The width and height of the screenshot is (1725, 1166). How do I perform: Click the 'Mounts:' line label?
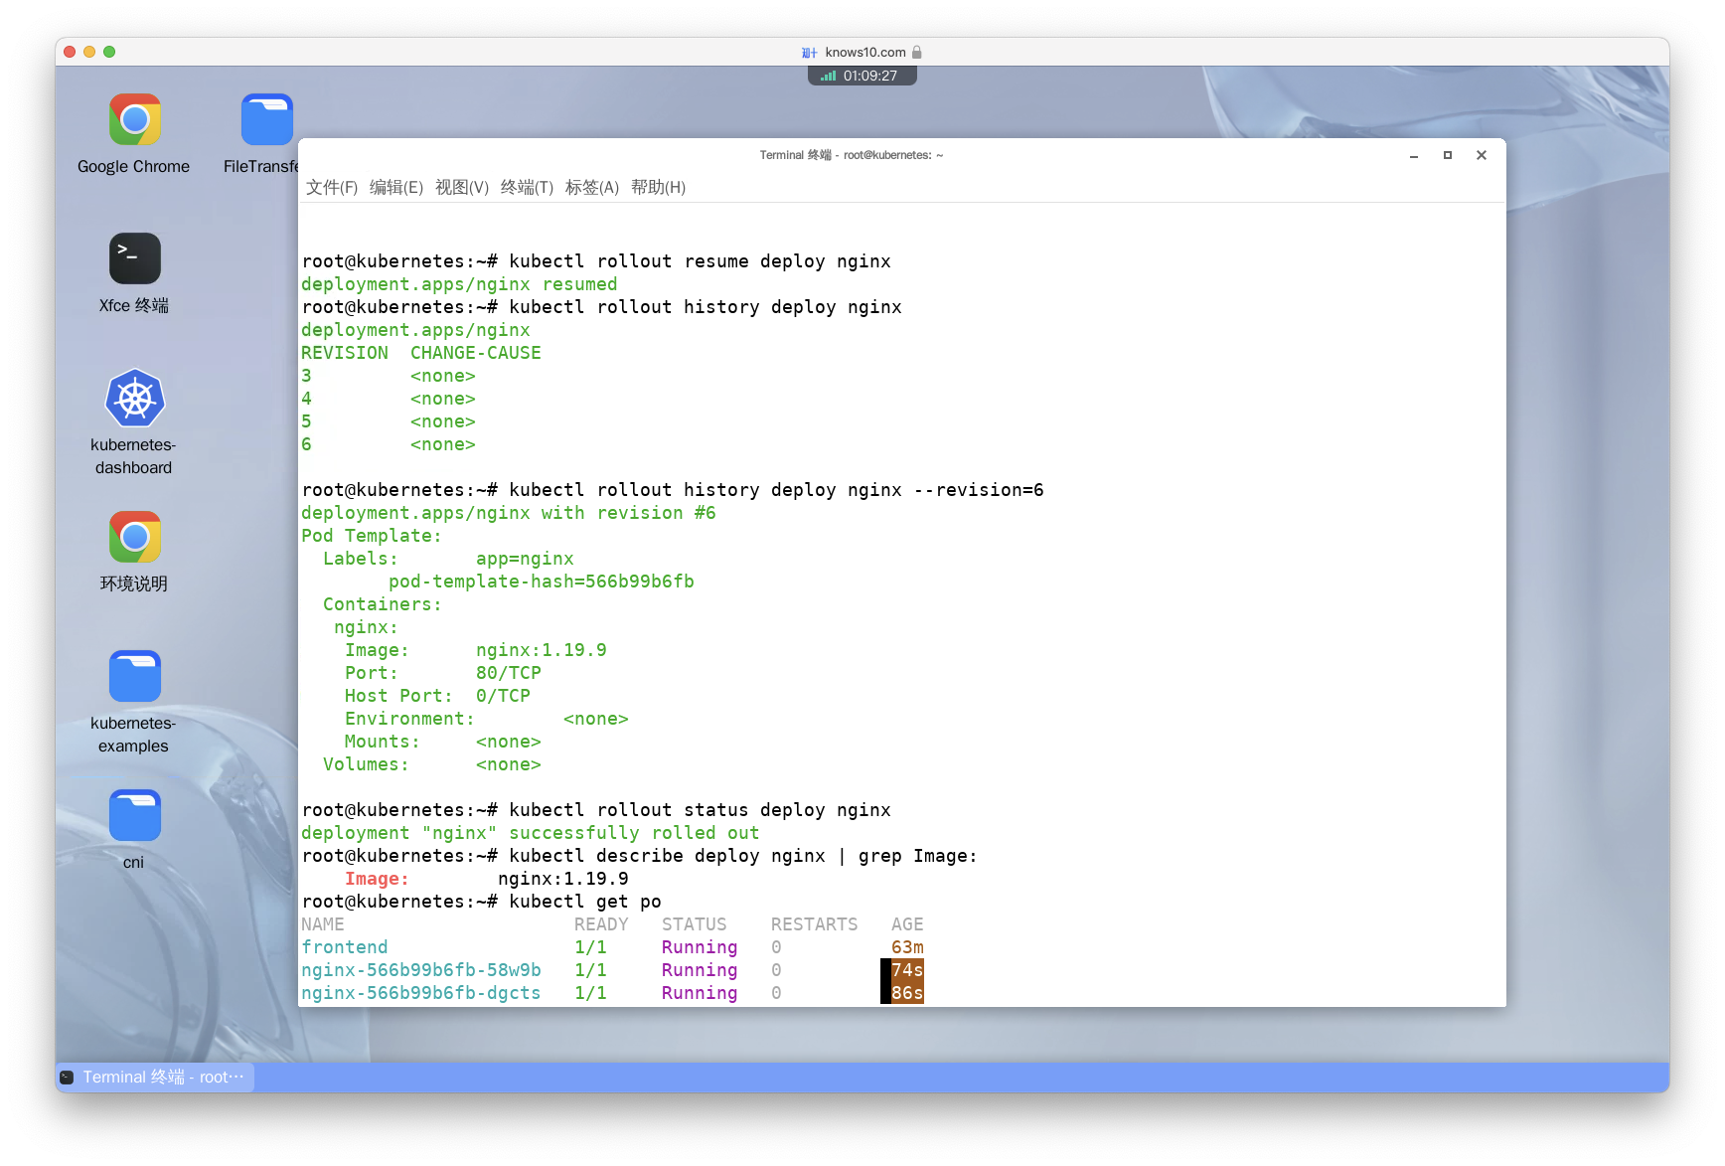click(x=383, y=742)
